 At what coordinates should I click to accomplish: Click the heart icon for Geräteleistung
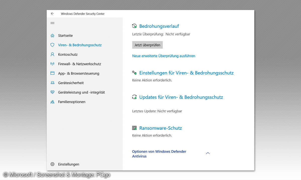[52, 92]
